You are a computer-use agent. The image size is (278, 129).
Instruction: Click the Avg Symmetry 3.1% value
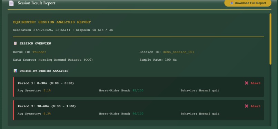47,91
